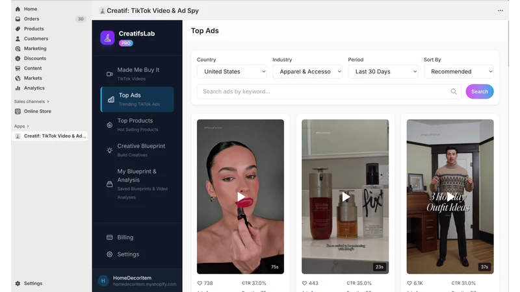Click the Products tag icon
This screenshot has width=520, height=292.
(18, 29)
